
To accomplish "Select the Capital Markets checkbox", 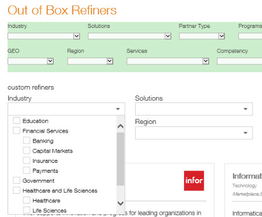I will pos(27,150).
